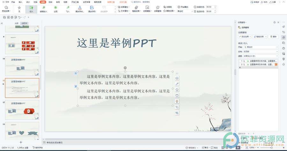Click the save icon in quick toolbar
287x151 pixels.
coord(4,17)
